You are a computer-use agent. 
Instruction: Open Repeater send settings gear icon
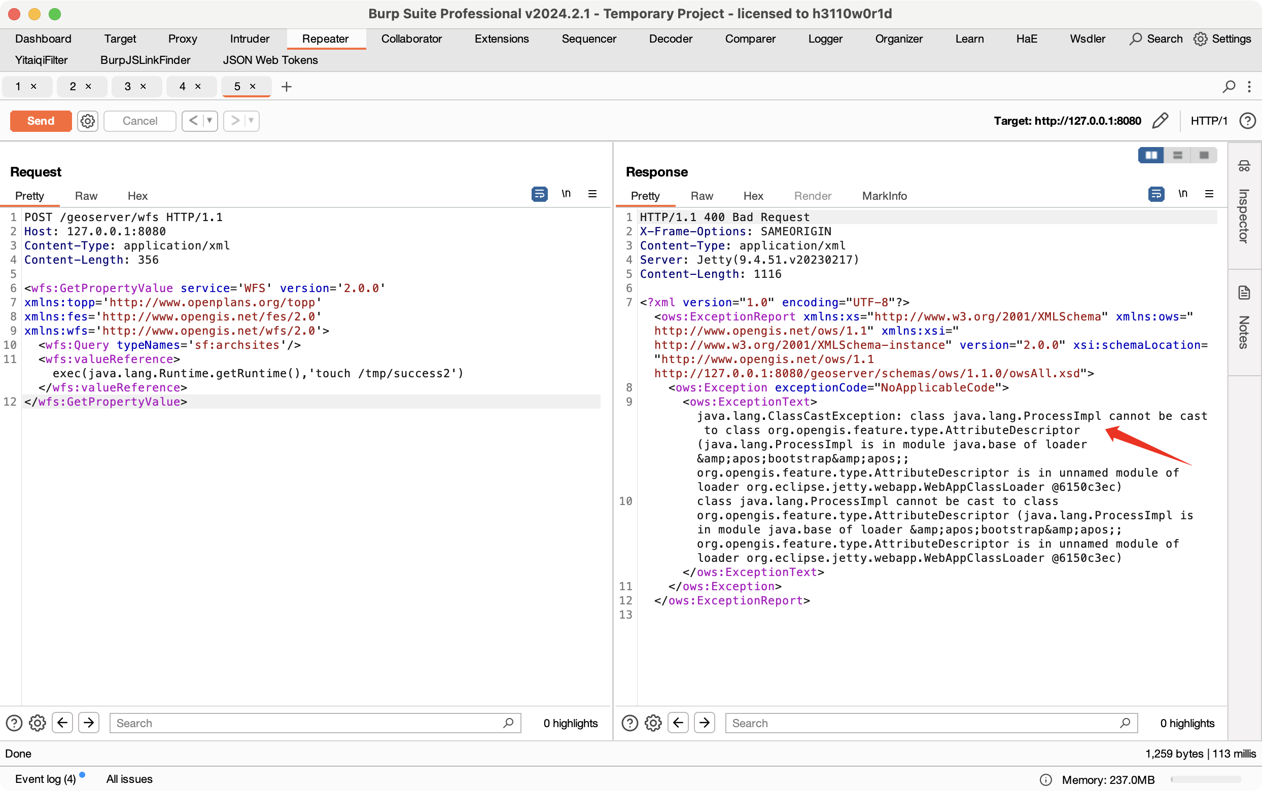pos(87,121)
